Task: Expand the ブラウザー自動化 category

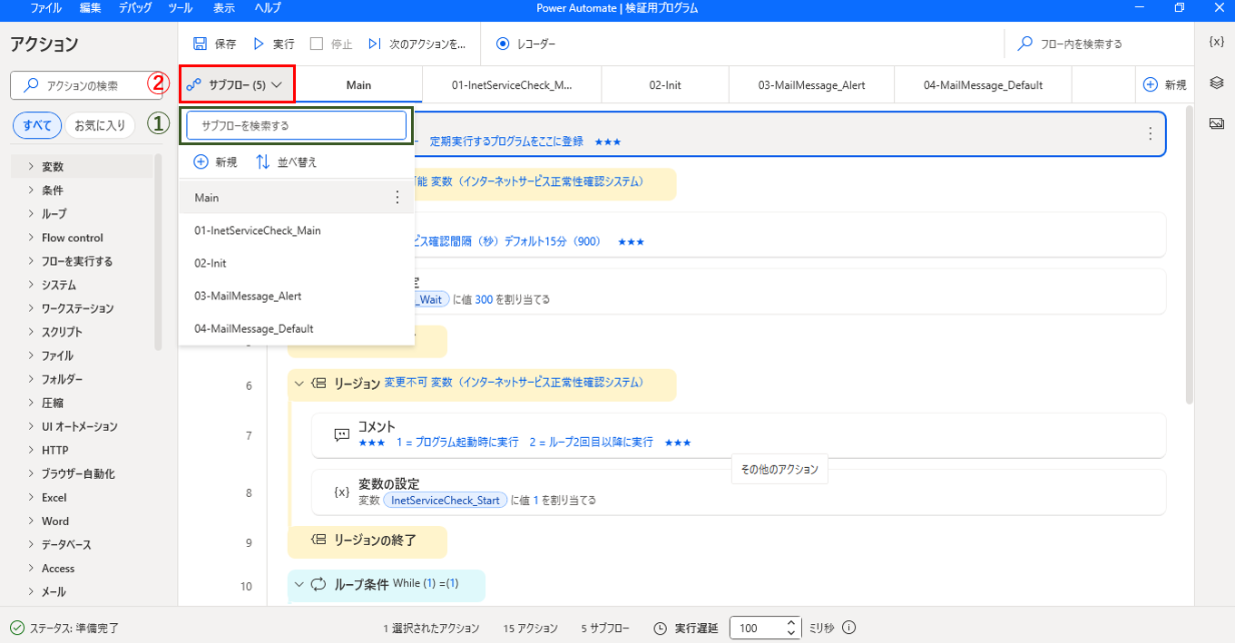Action: click(x=30, y=473)
